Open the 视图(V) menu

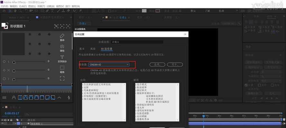pos(60,6)
